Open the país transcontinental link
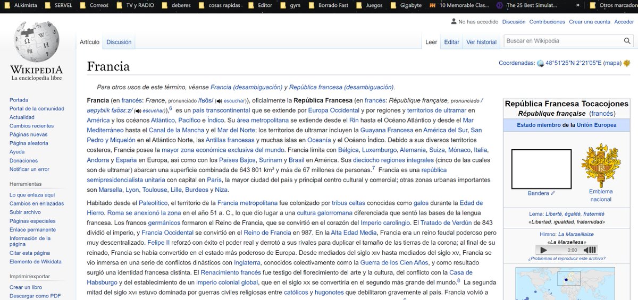This screenshot has height=300, width=638. [220, 110]
